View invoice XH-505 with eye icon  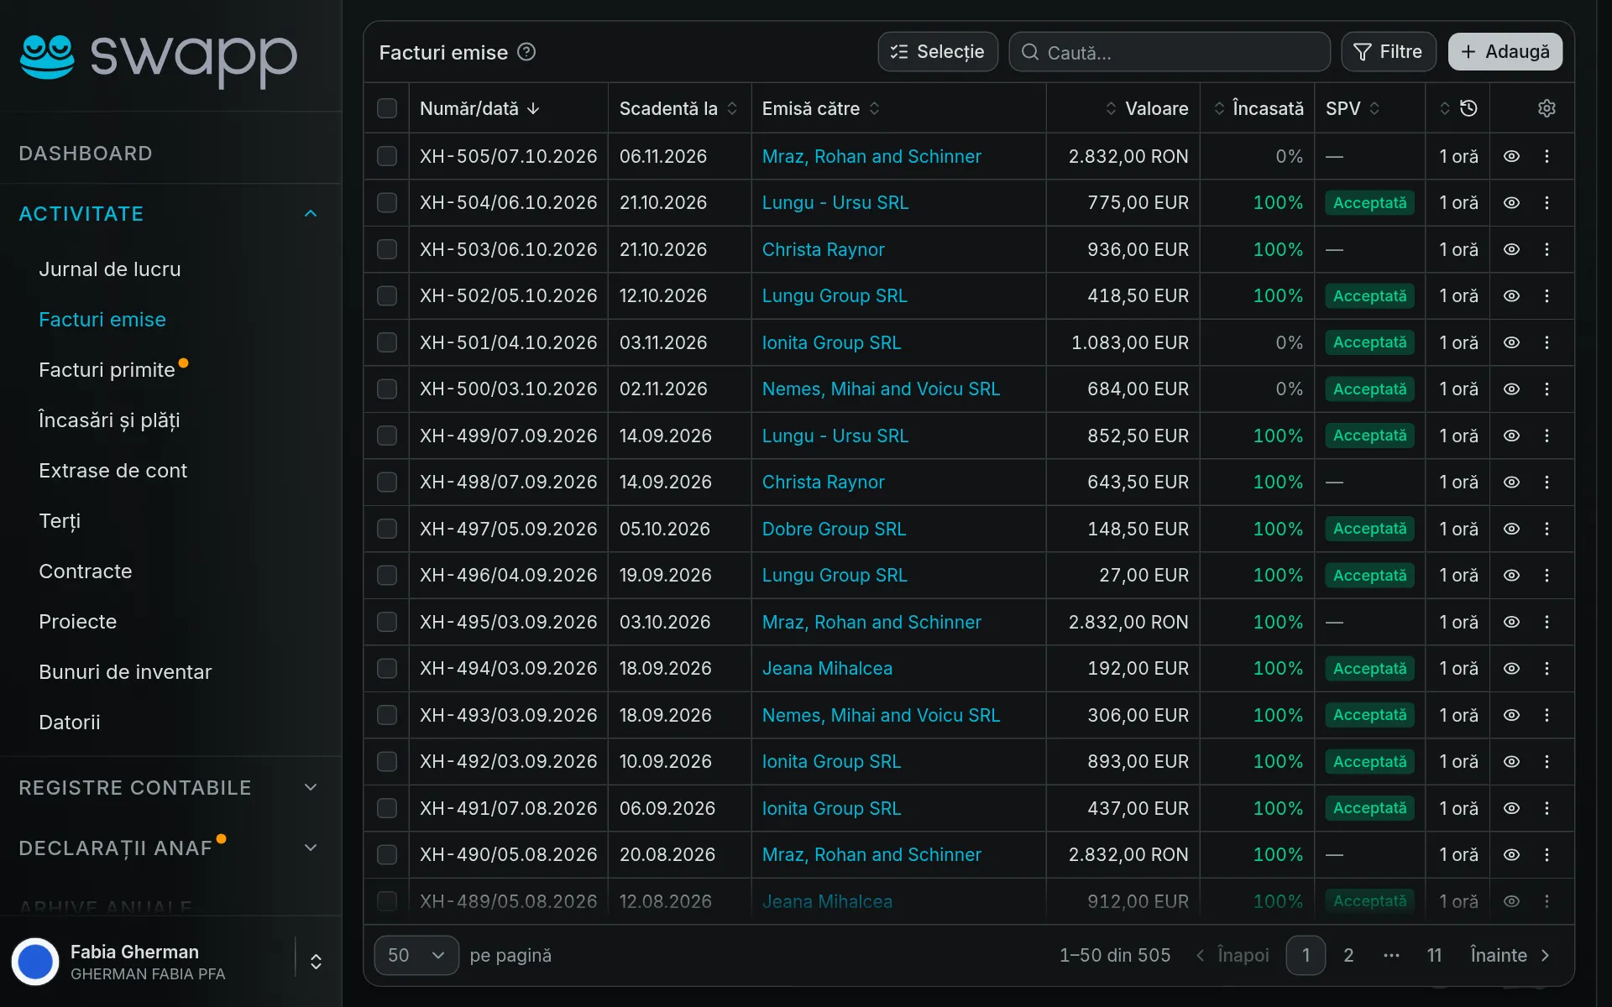pyautogui.click(x=1511, y=156)
